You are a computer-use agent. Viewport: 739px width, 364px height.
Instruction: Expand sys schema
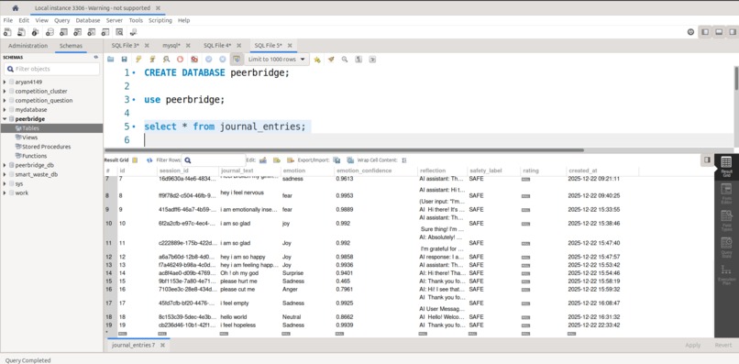tap(5, 183)
